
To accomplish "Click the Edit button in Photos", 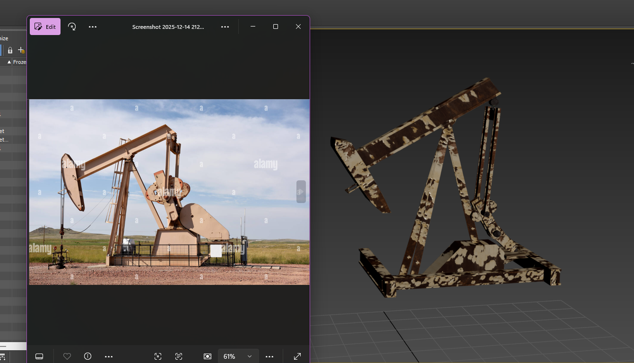I will click(45, 27).
